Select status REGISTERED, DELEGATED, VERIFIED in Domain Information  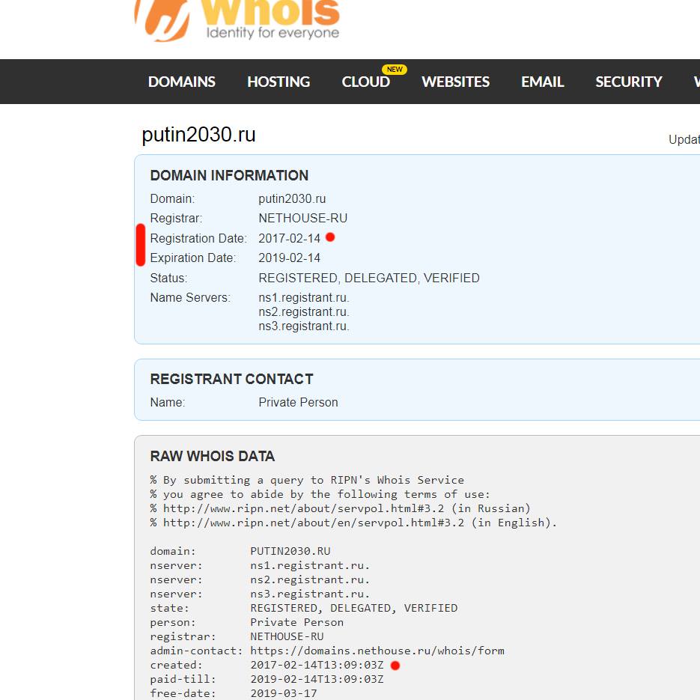pyautogui.click(x=369, y=278)
